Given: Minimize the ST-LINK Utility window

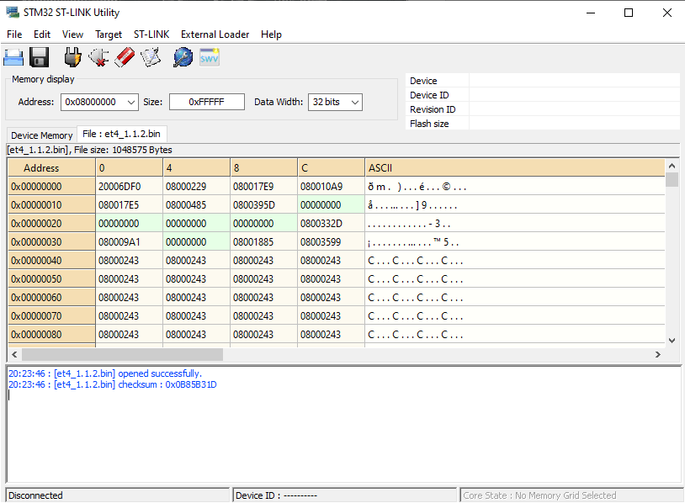Looking at the screenshot, I should pyautogui.click(x=591, y=13).
